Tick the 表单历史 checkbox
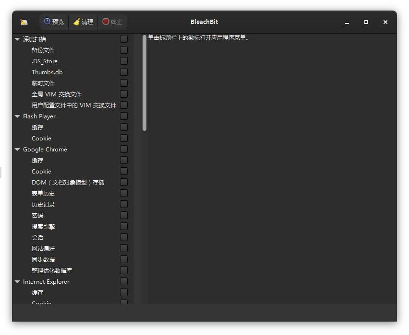The width and height of the screenshot is (409, 335). tap(124, 193)
